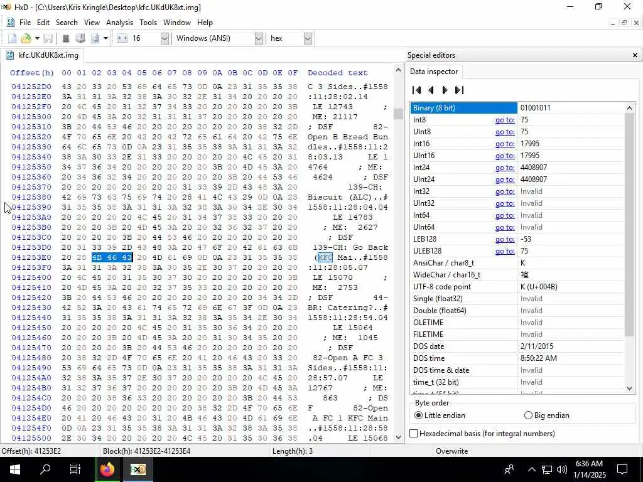Click the HxD document icon in the menu bar
Viewport: 643px width, 482px height.
click(10, 23)
